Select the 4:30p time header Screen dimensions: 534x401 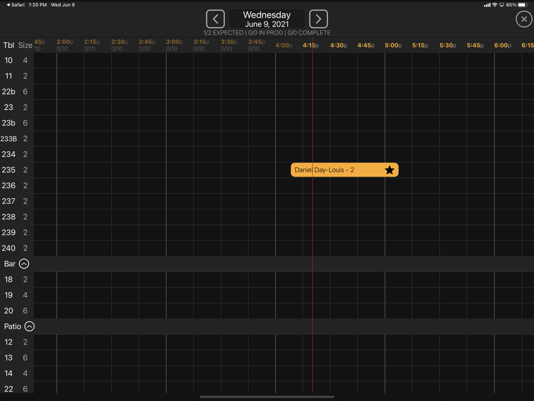339,45
